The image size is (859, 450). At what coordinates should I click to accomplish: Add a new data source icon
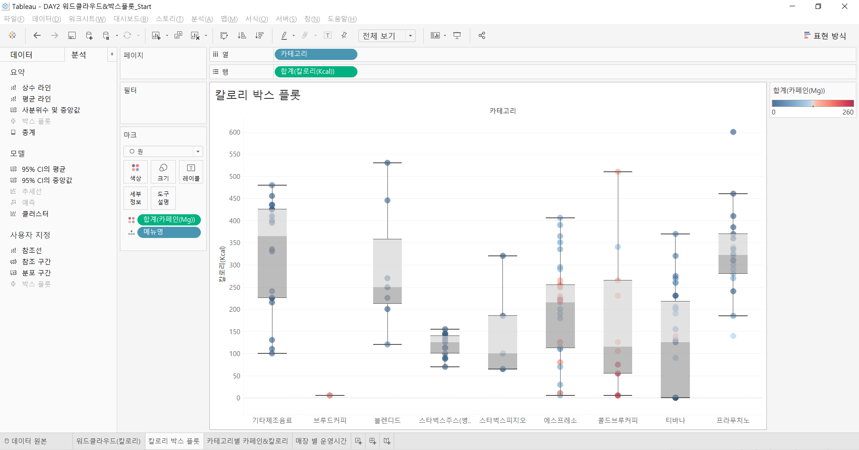point(89,35)
